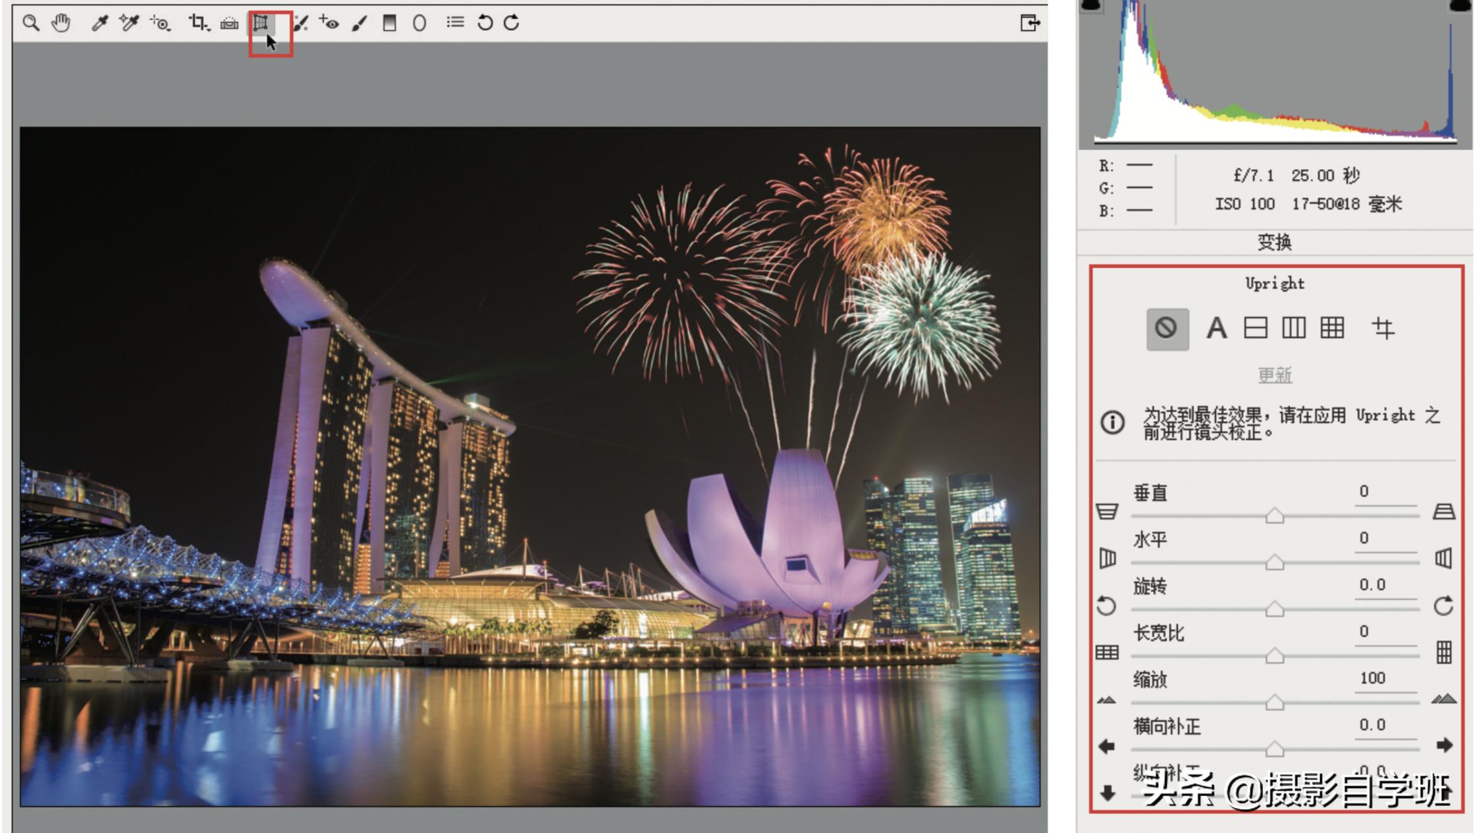The width and height of the screenshot is (1475, 833).
Task: Open the preferences list icon
Action: click(x=454, y=23)
